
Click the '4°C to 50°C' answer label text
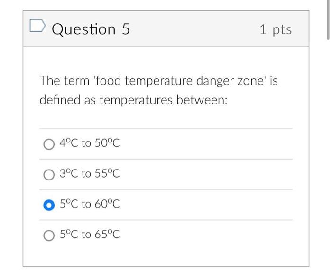90,143
